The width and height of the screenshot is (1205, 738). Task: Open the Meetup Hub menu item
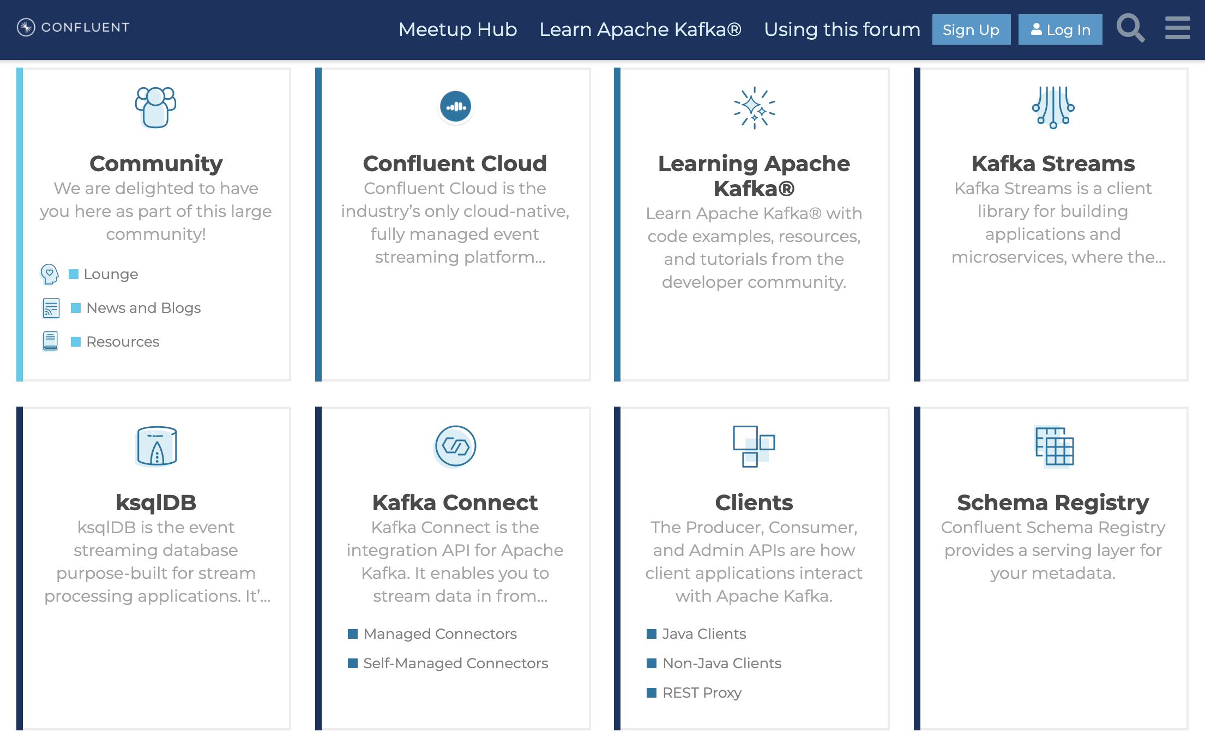click(456, 28)
